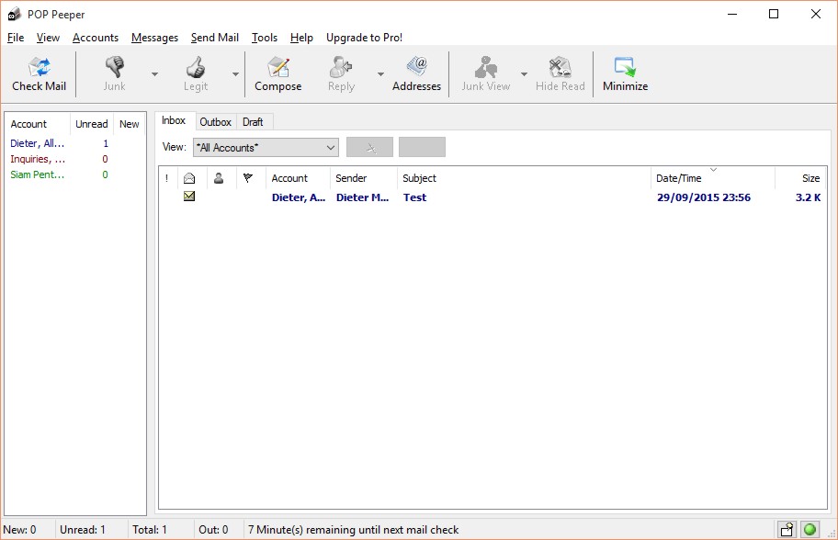Viewport: 838px width, 540px height.
Task: Select the message with subject Test
Action: [414, 197]
